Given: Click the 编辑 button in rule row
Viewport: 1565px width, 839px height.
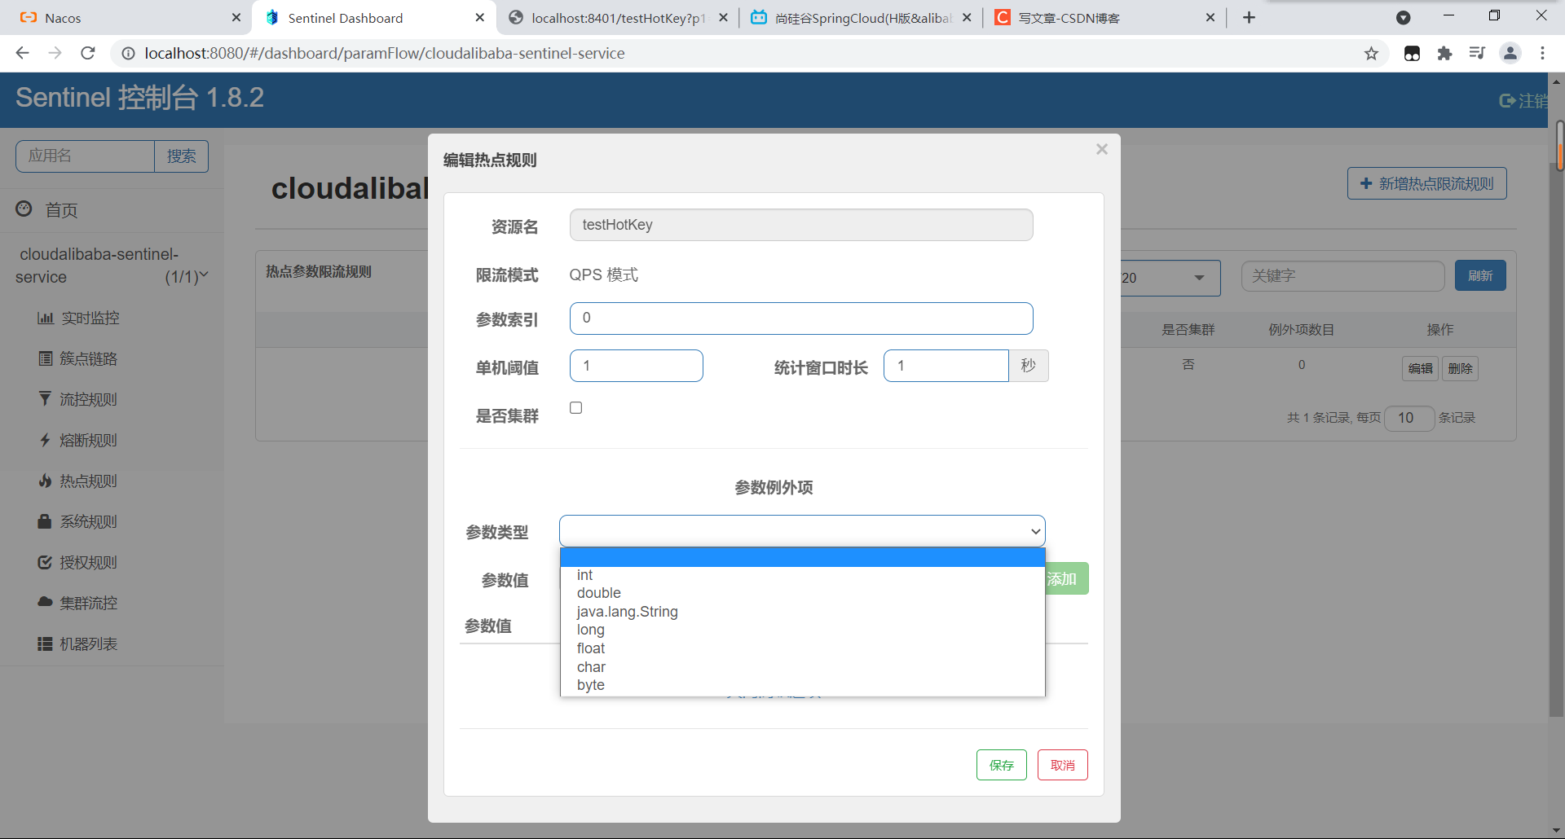Looking at the screenshot, I should [x=1420, y=368].
